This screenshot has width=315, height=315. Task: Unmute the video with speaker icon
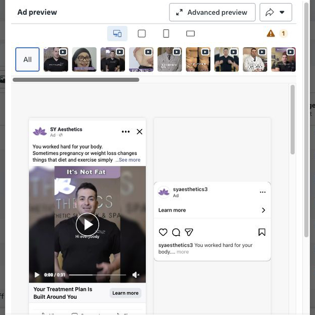(x=135, y=275)
